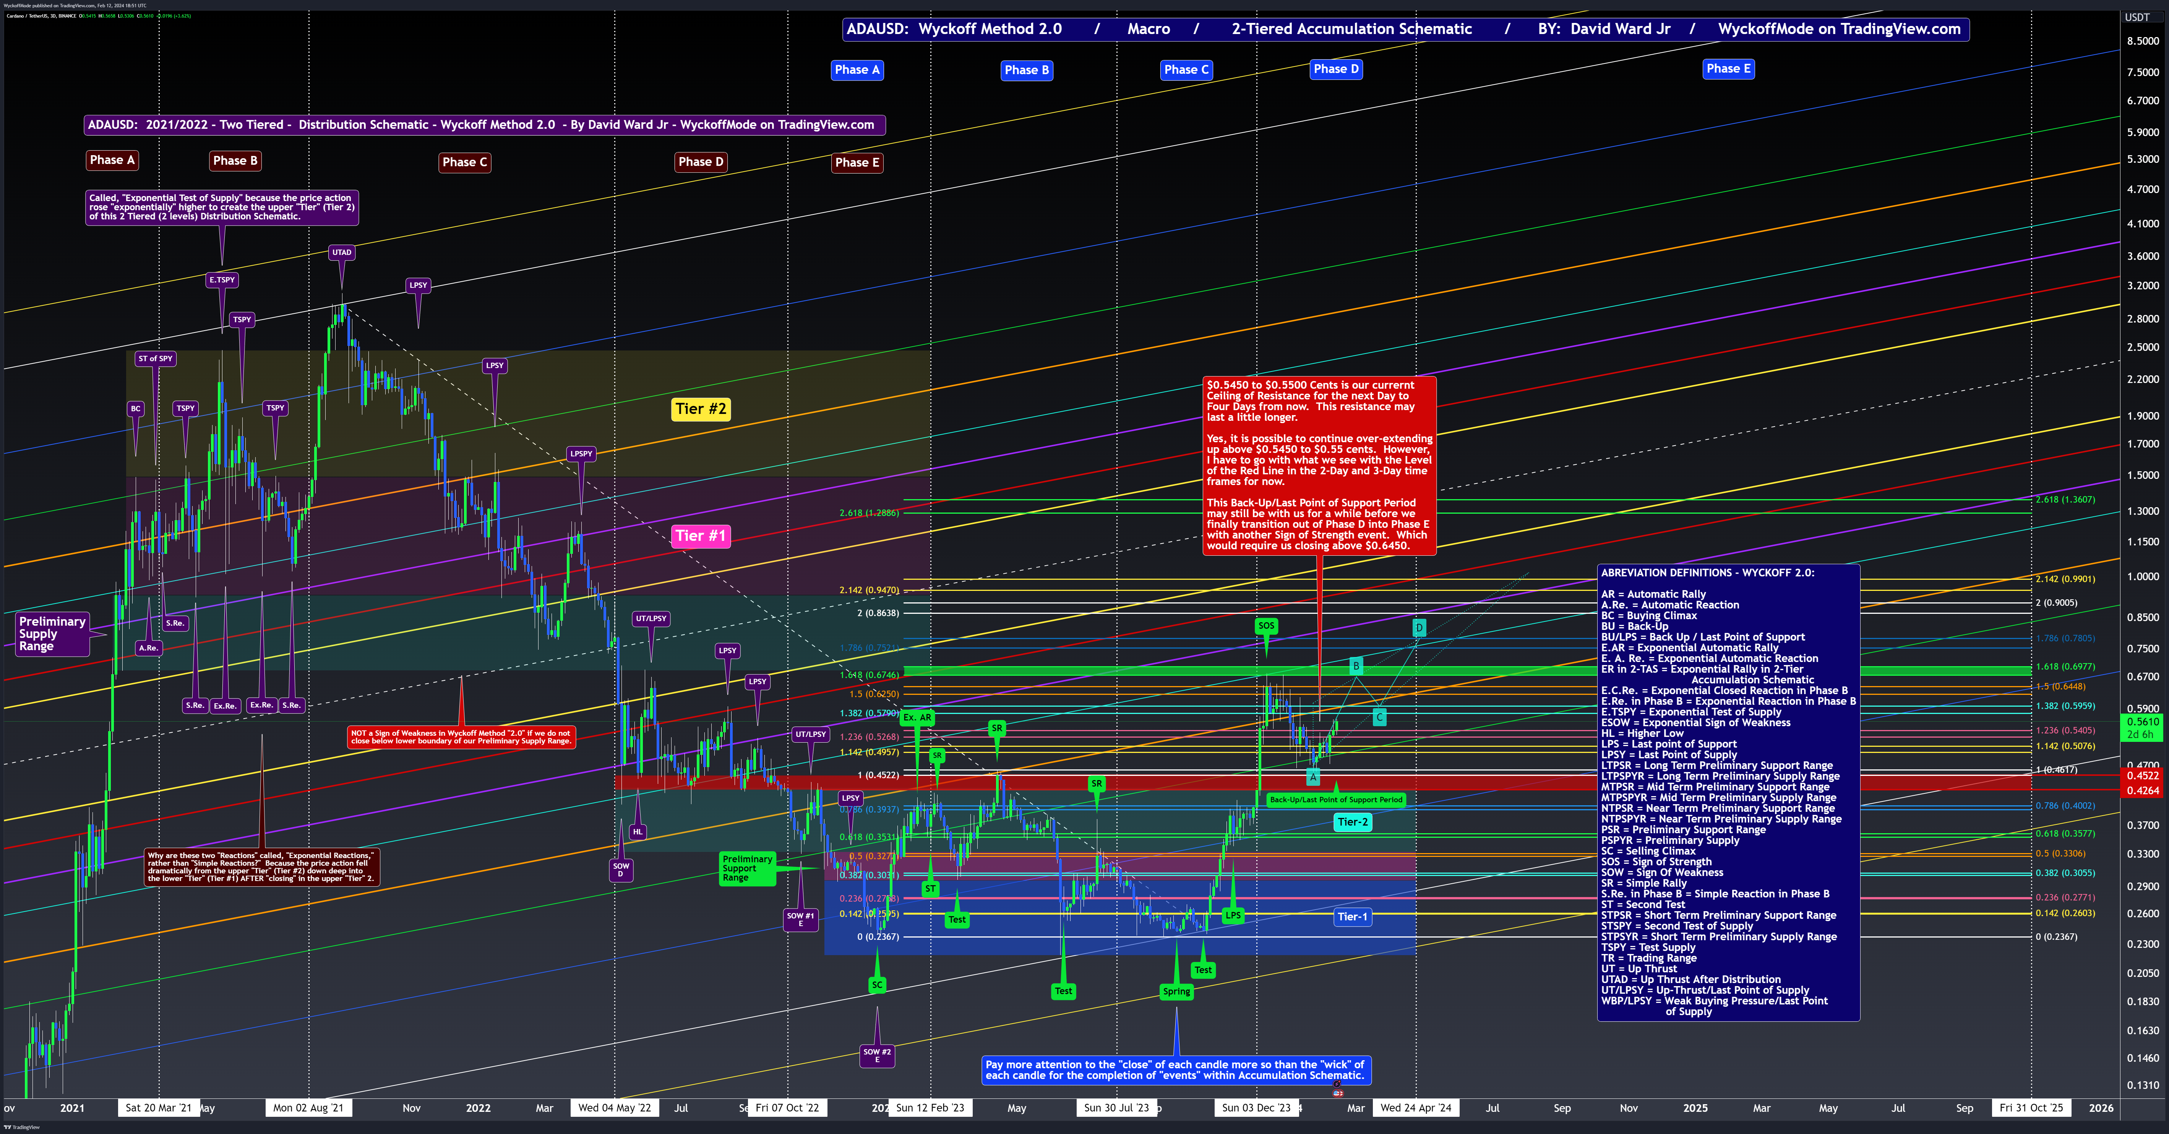Click the cyan Tier-2 label
The height and width of the screenshot is (1134, 2169).
click(1352, 823)
